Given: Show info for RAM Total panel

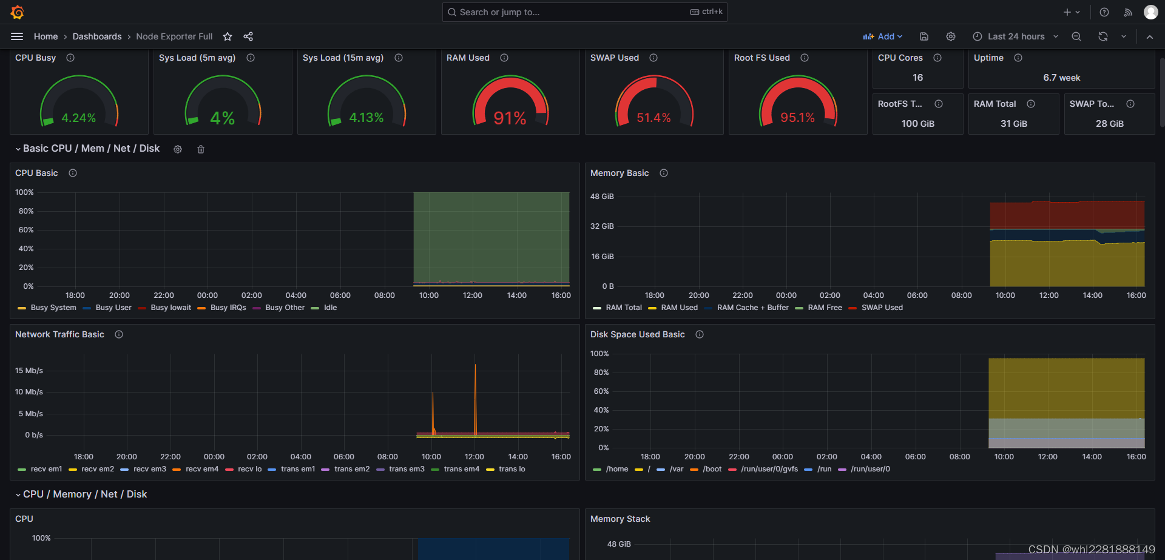Looking at the screenshot, I should [1031, 104].
